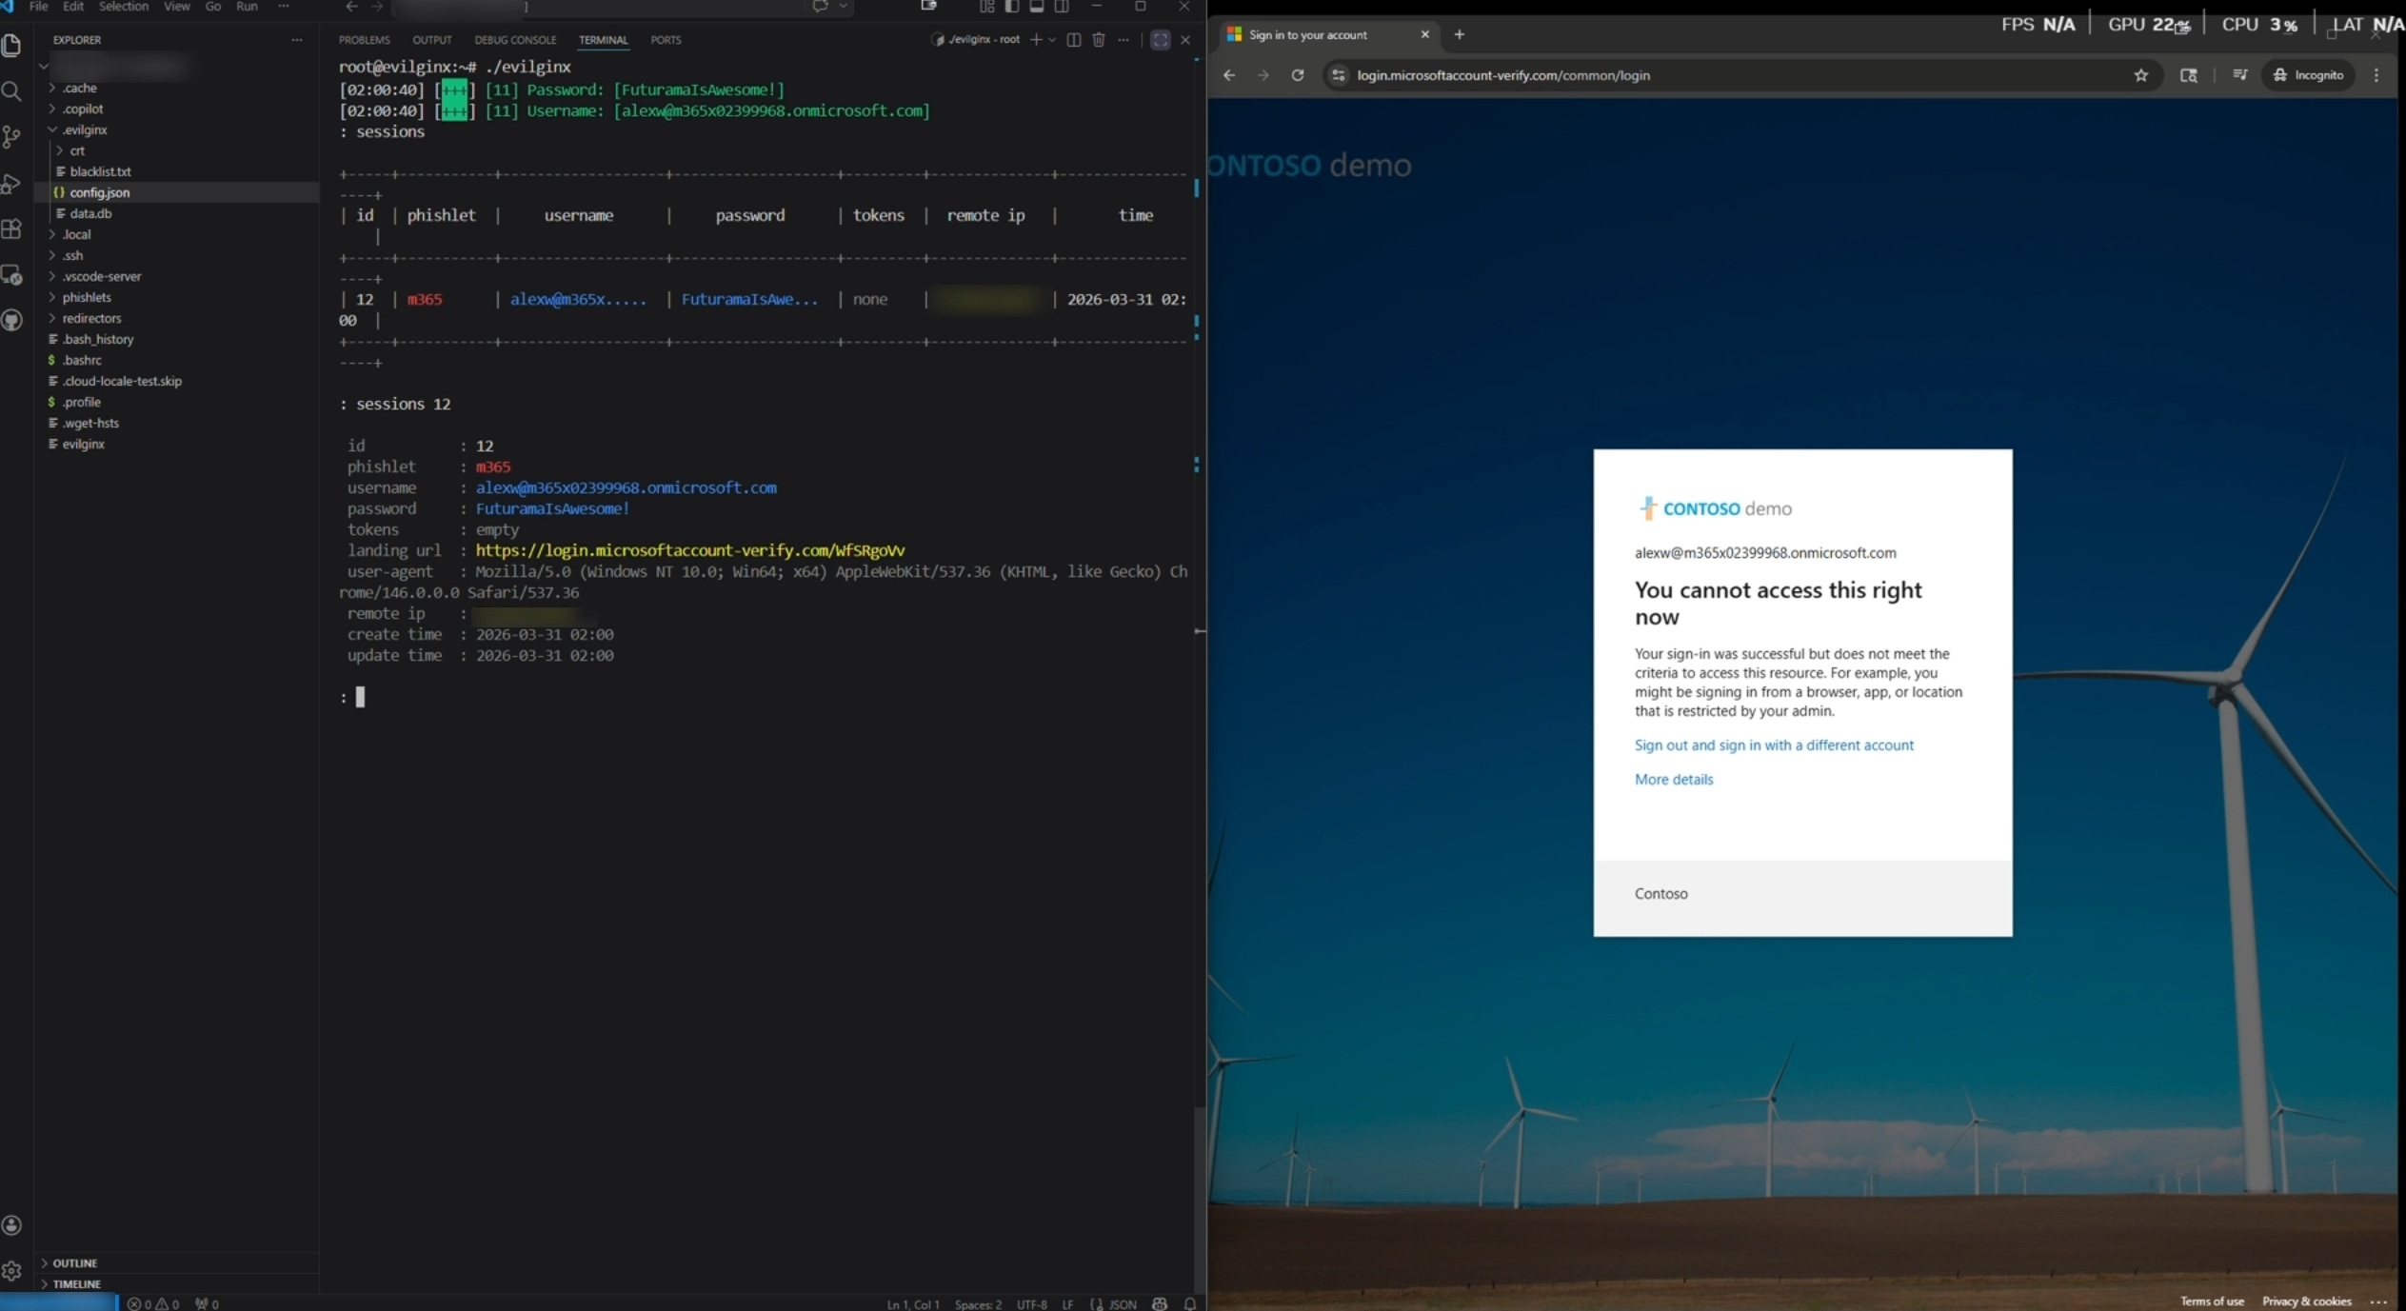Open the Manage gear in VS Code
The height and width of the screenshot is (1311, 2406).
(x=11, y=1270)
